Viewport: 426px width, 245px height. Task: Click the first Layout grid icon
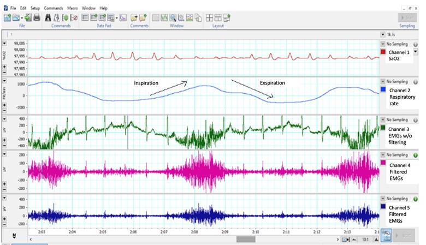click(x=209, y=17)
